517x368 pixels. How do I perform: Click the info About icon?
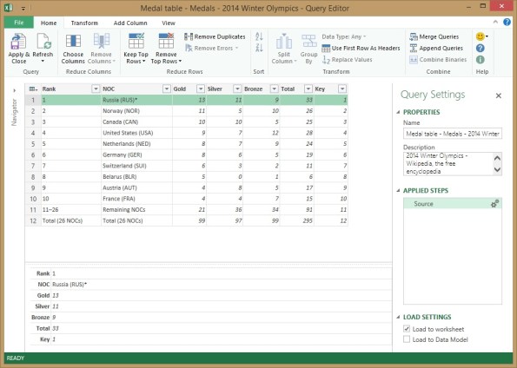coord(480,60)
